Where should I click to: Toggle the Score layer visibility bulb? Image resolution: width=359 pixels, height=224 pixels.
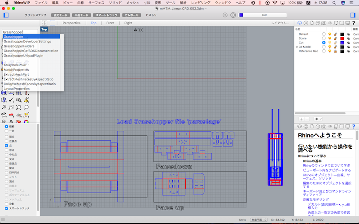pyautogui.click(x=330, y=39)
